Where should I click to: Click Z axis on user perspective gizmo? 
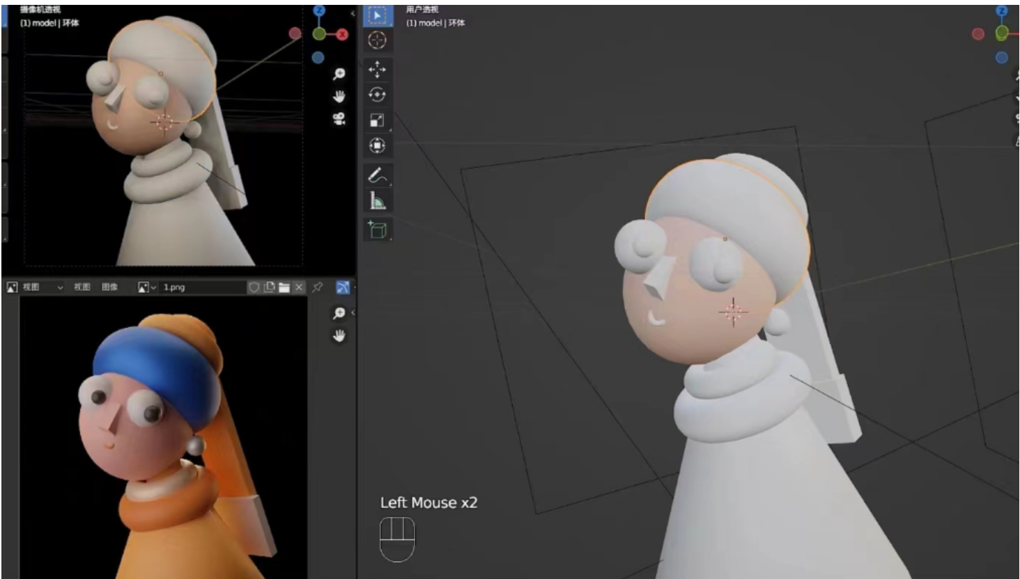click(1002, 10)
